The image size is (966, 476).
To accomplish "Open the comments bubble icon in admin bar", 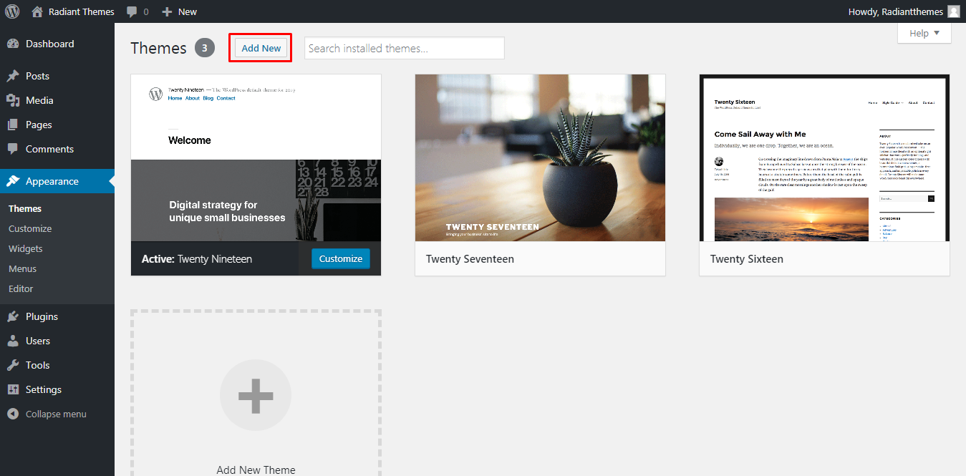I will pyautogui.click(x=132, y=11).
